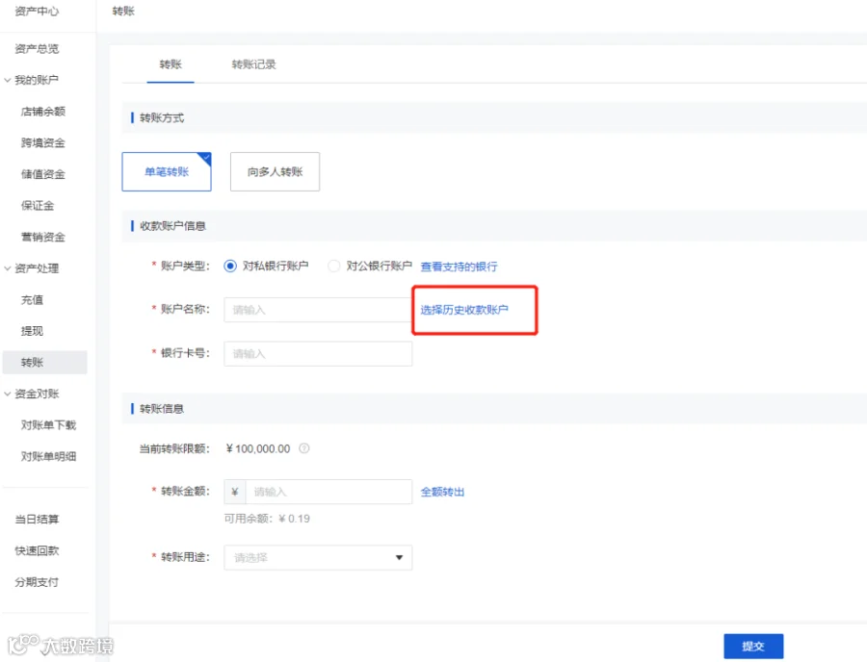Click the ¥ currency prefix in amount field

point(235,492)
